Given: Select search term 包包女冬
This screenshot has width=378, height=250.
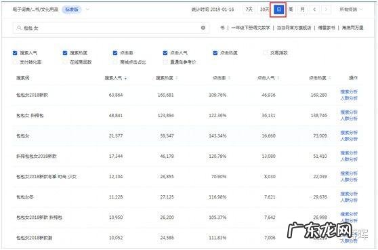Looking at the screenshot, I should point(24,197).
